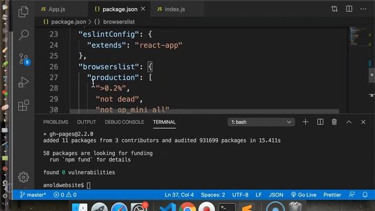The width and height of the screenshot is (375, 211).
Task: Click line number 23 in the gutter
Action: (x=54, y=34)
